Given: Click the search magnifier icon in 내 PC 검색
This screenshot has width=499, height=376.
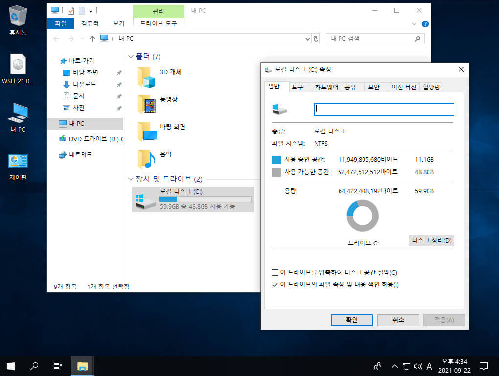Looking at the screenshot, I should click(x=417, y=39).
